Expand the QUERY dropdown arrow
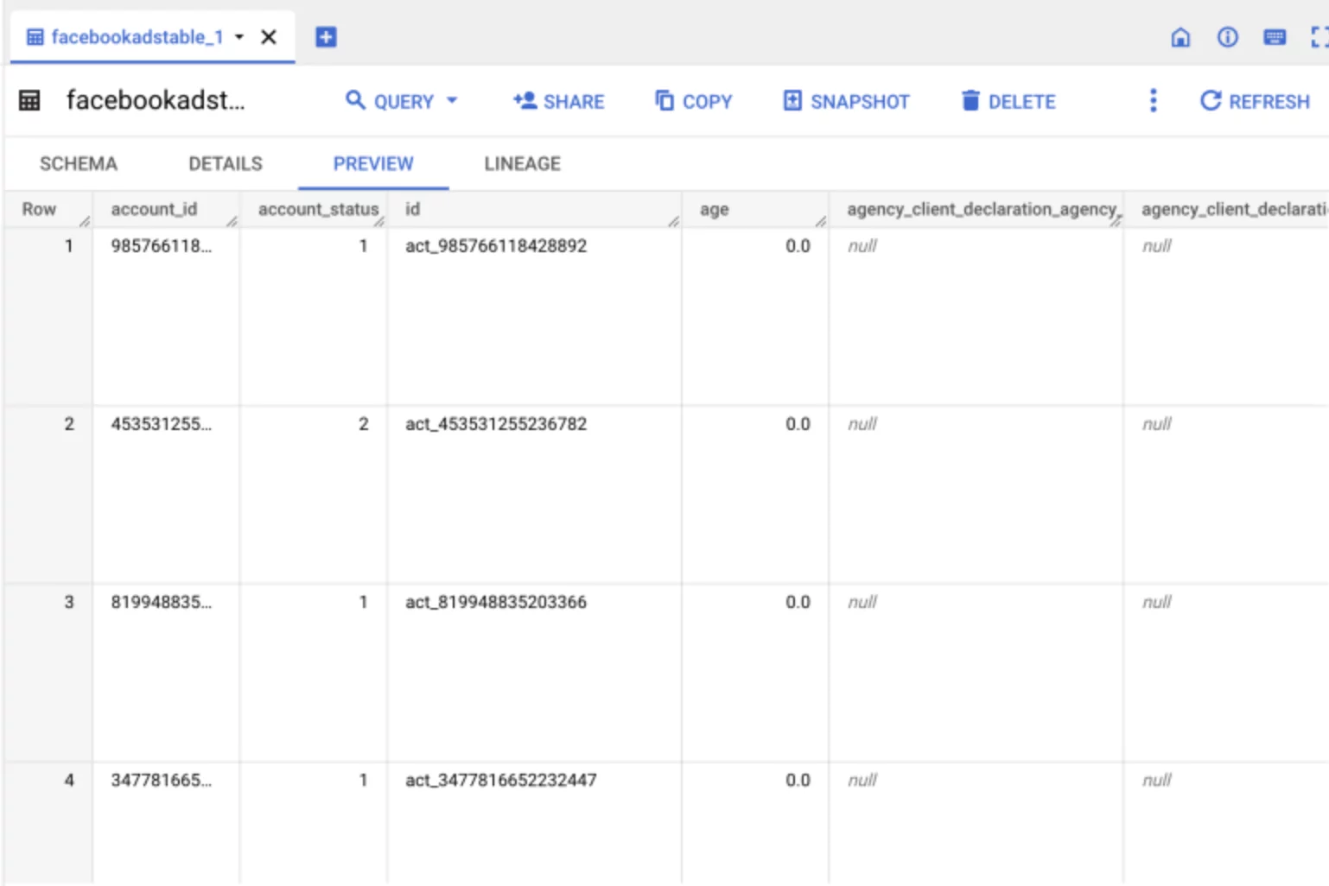Image resolution: width=1329 pixels, height=886 pixels. coord(452,101)
